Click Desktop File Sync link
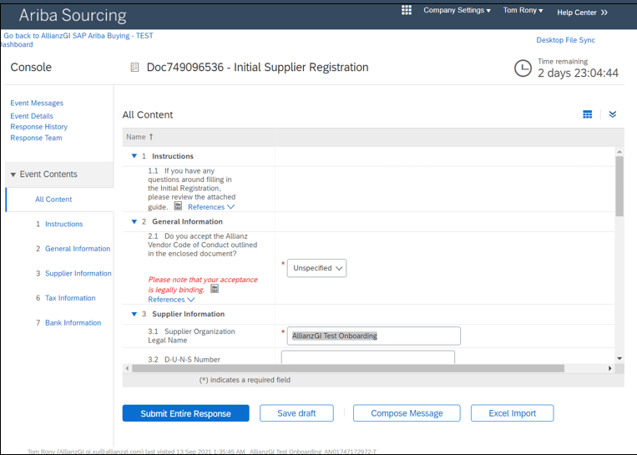This screenshot has width=637, height=455. click(565, 40)
